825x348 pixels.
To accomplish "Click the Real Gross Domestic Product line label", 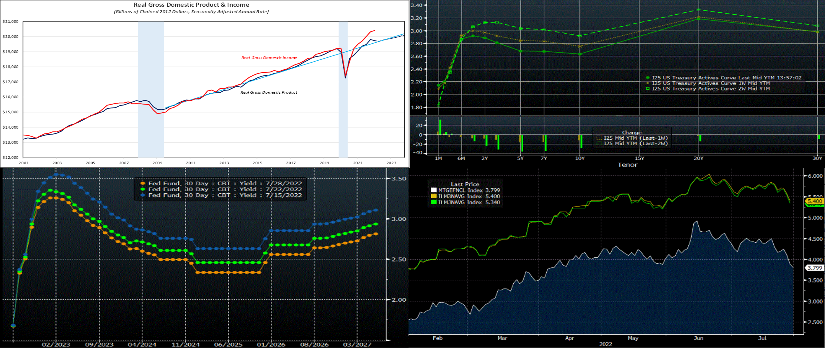I will (x=269, y=92).
